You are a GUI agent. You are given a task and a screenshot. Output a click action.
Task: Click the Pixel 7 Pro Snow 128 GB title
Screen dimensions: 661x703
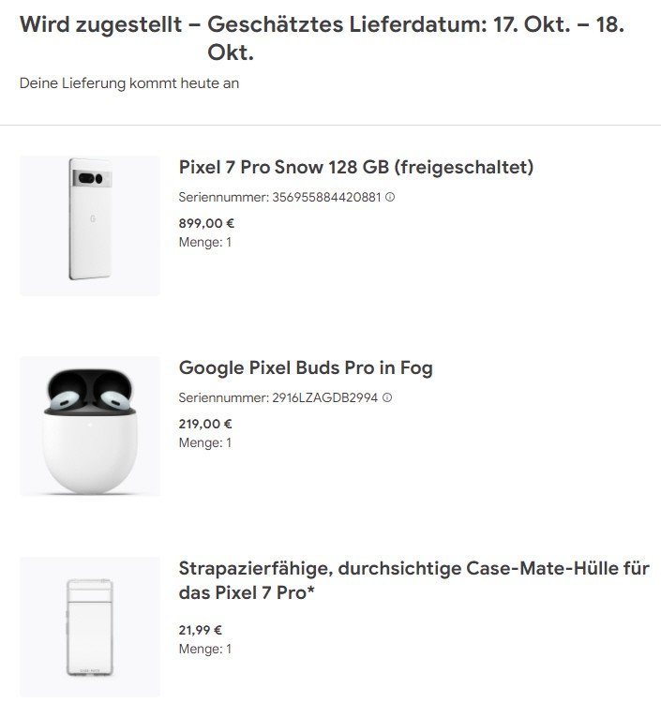tap(355, 167)
